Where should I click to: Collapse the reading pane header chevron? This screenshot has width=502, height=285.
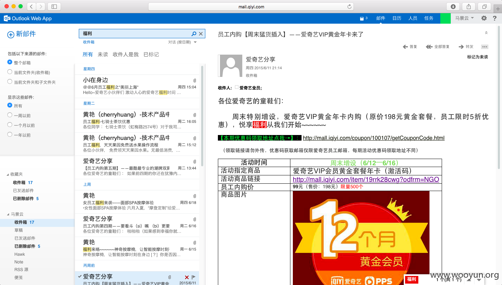click(x=486, y=33)
